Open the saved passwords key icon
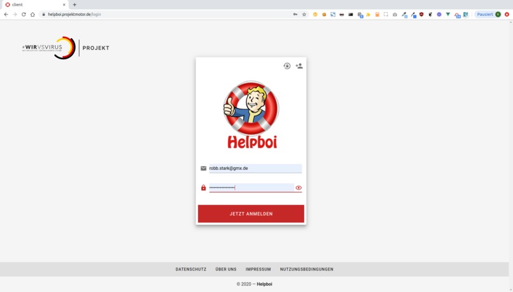Viewport: 513px width, 292px height. (x=295, y=15)
